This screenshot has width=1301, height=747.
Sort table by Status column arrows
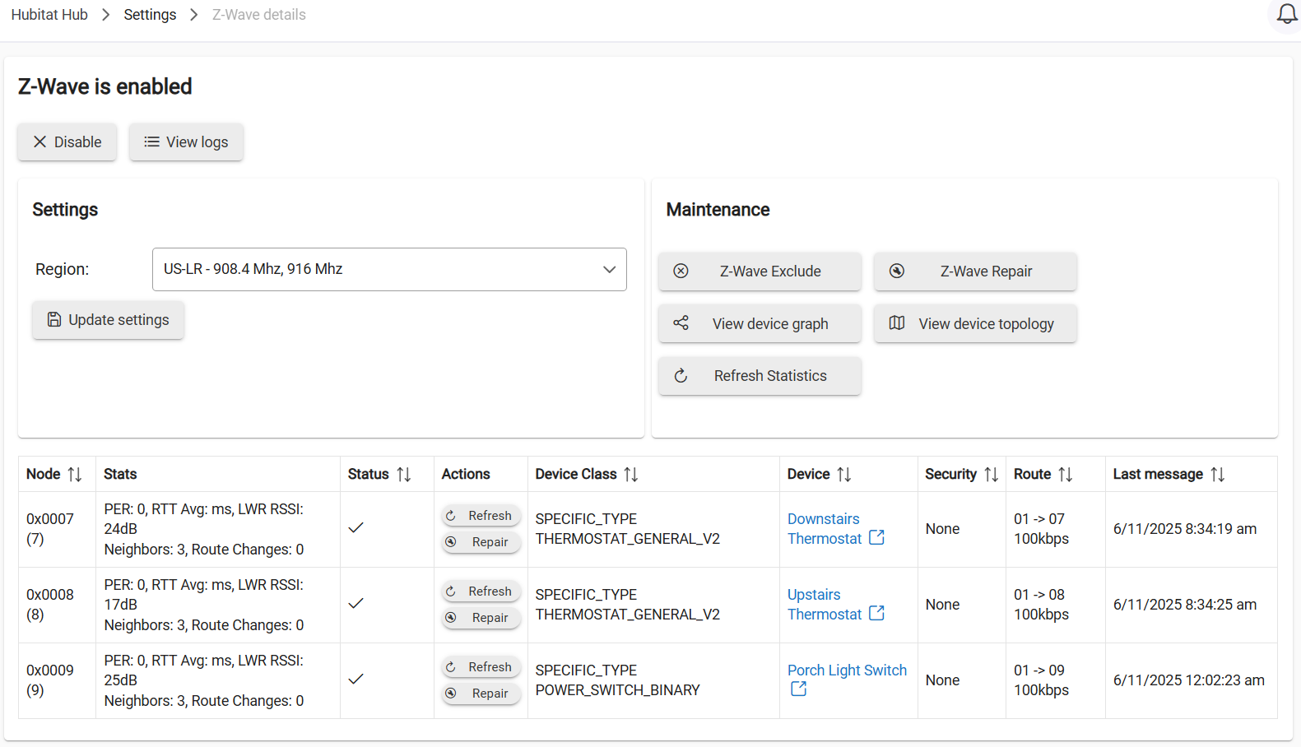tap(404, 474)
